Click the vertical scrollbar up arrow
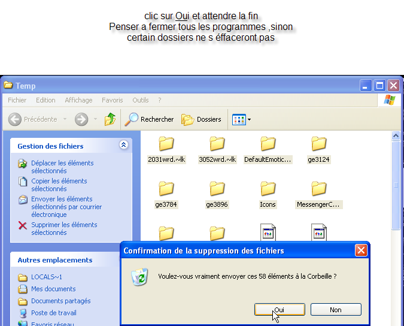The image size is (404, 326). tap(396, 136)
